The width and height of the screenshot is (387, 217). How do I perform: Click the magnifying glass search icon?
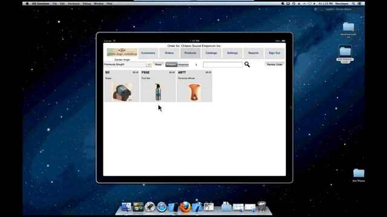point(247,64)
